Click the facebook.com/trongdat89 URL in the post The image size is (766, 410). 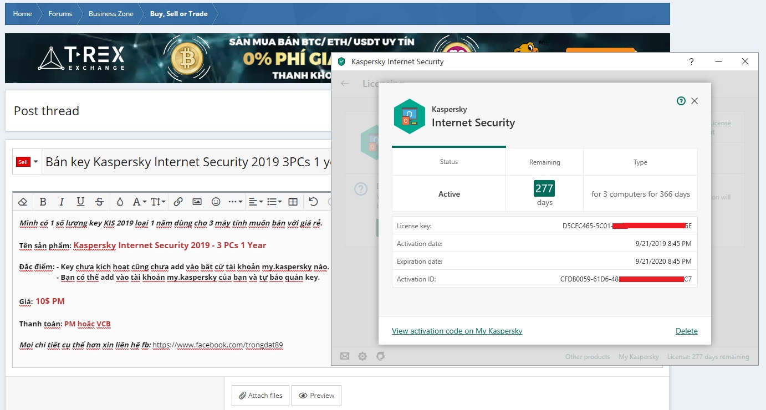[218, 345]
